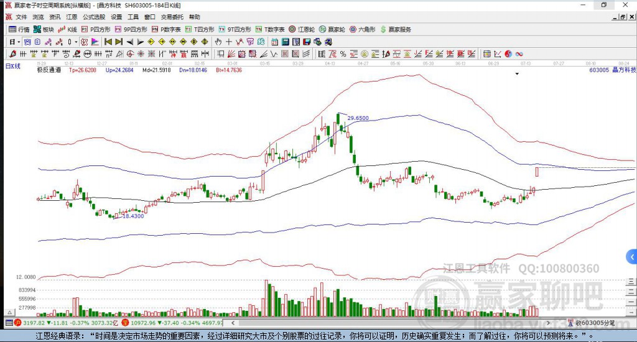Viewport: 637px width, 342px height.
Task: Jump to last bar icon
Action: coord(119,42)
